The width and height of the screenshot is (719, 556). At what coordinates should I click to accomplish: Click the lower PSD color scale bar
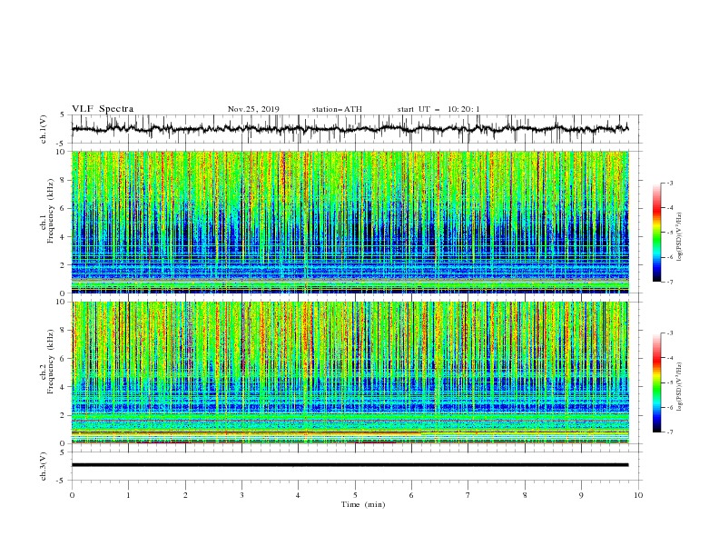tap(656, 382)
